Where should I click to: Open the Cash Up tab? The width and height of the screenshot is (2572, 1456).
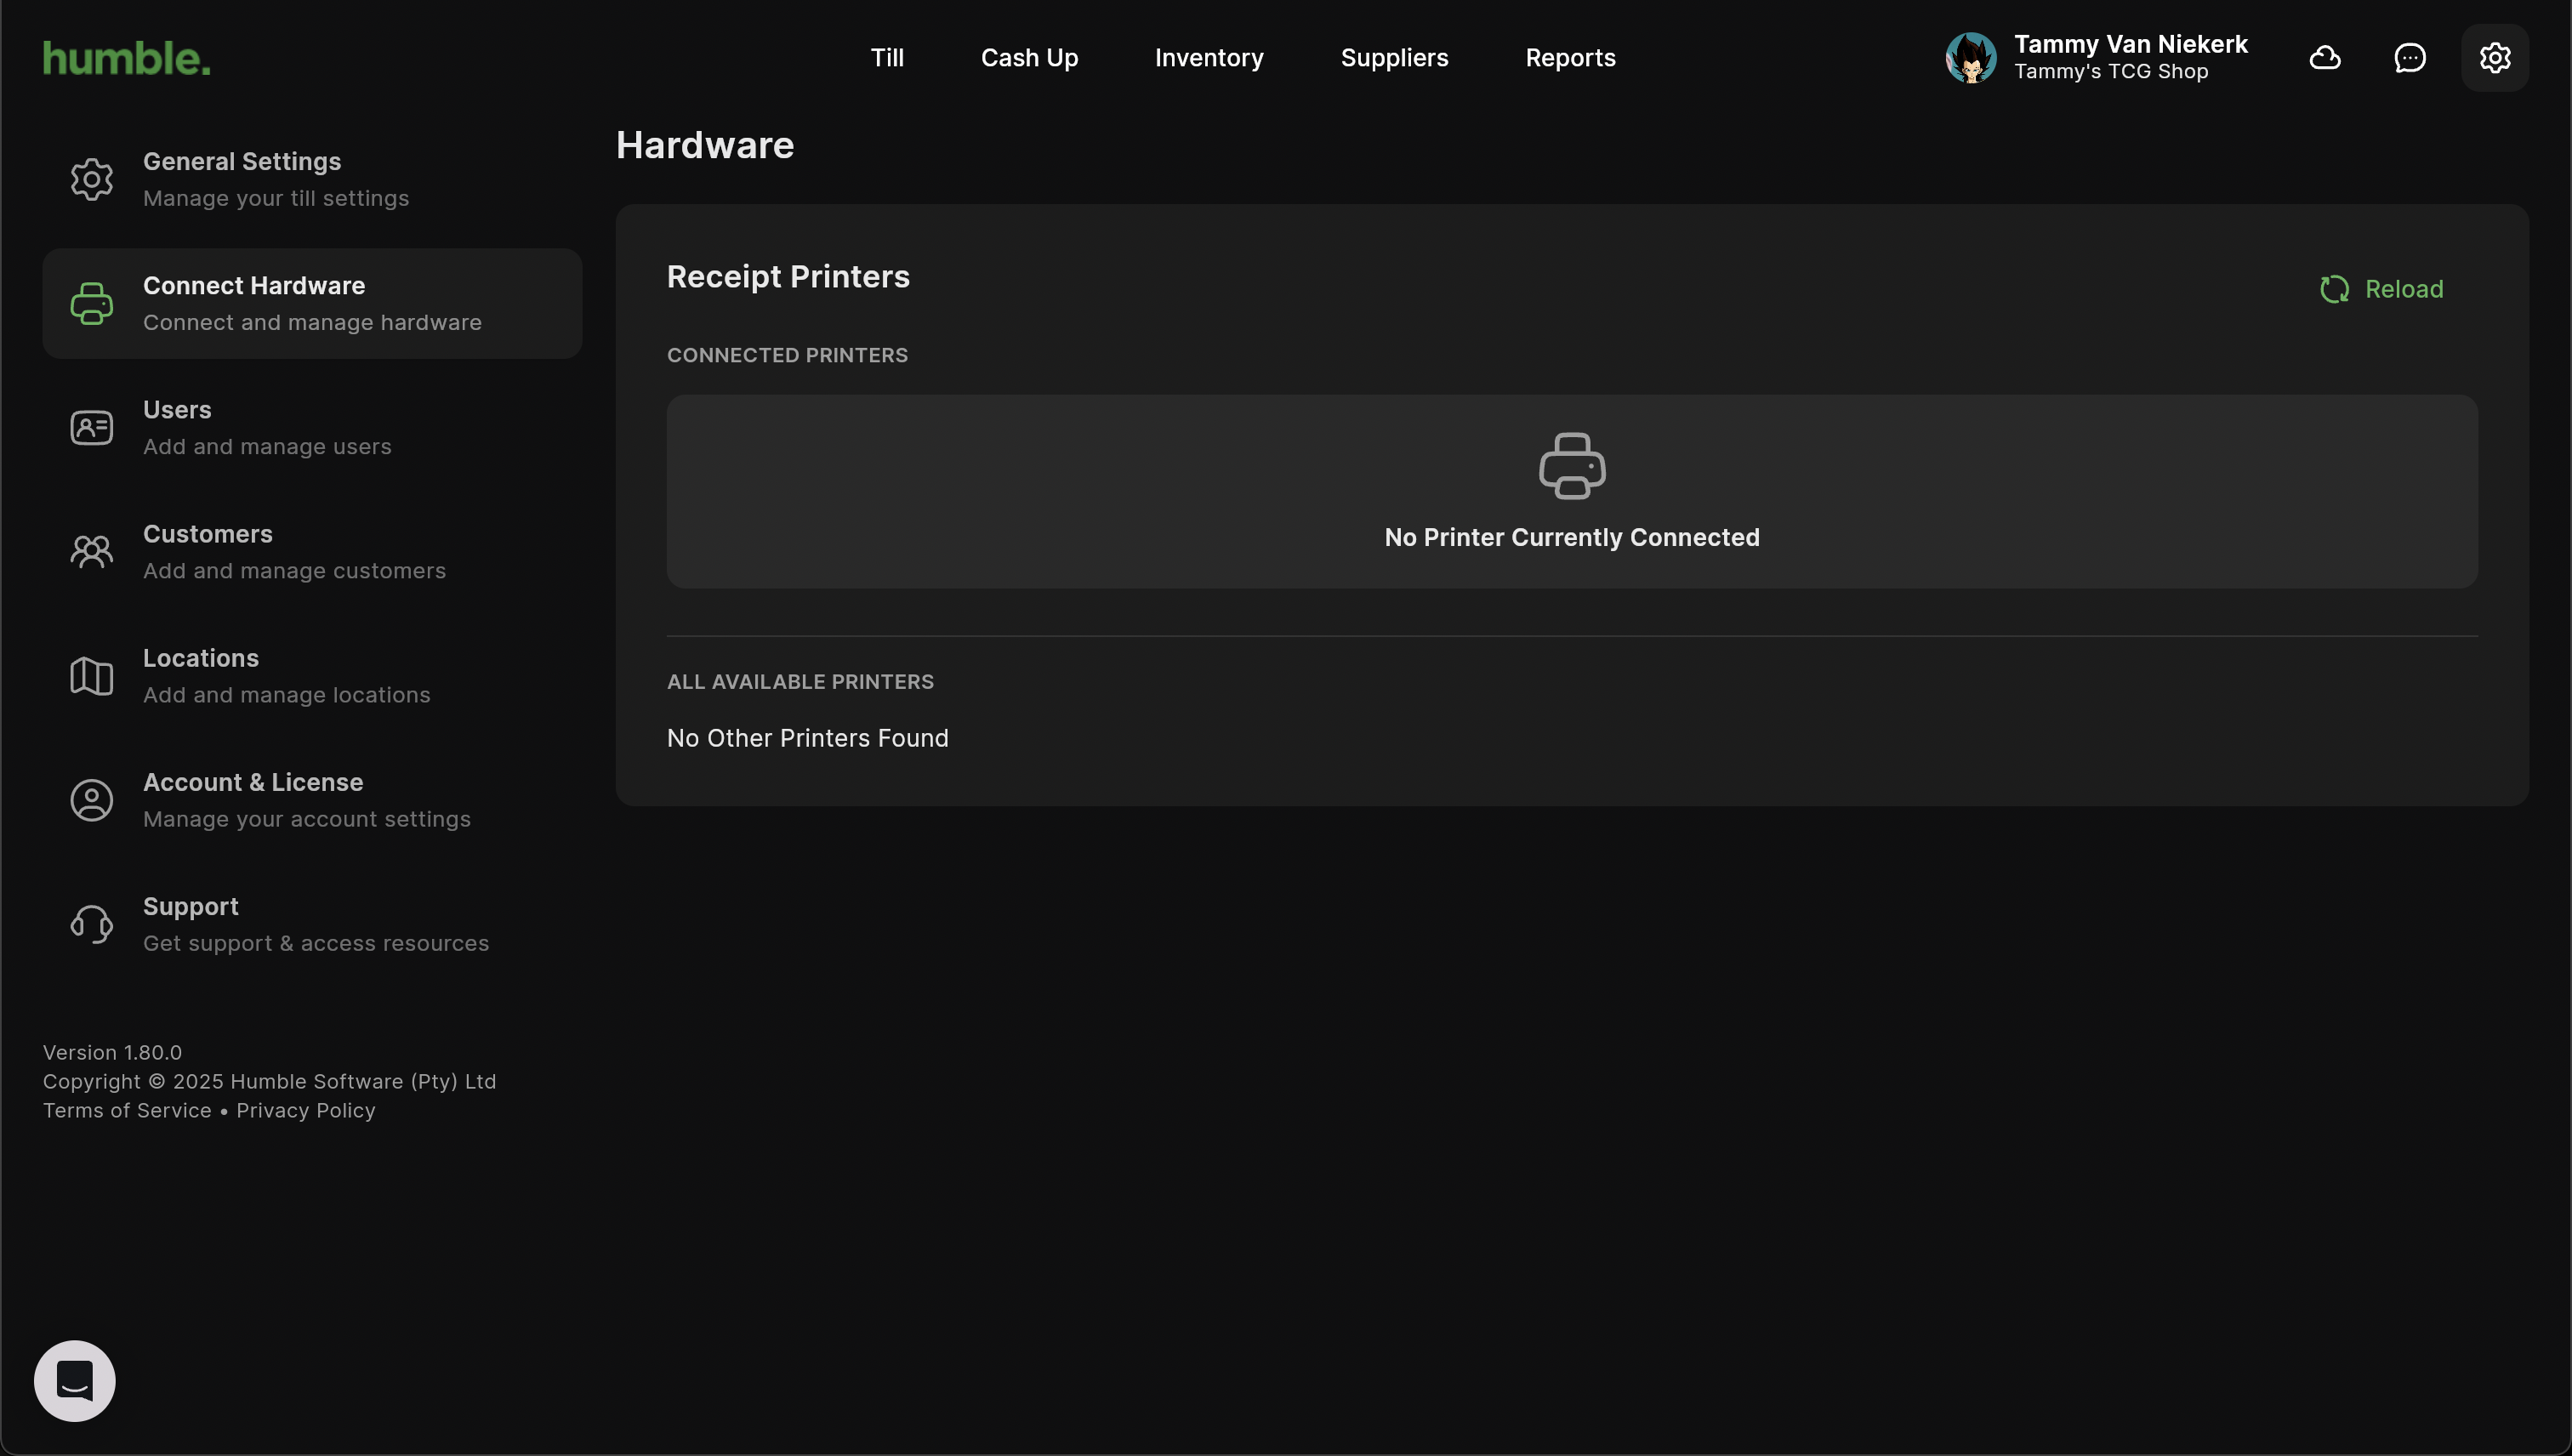1029,58
